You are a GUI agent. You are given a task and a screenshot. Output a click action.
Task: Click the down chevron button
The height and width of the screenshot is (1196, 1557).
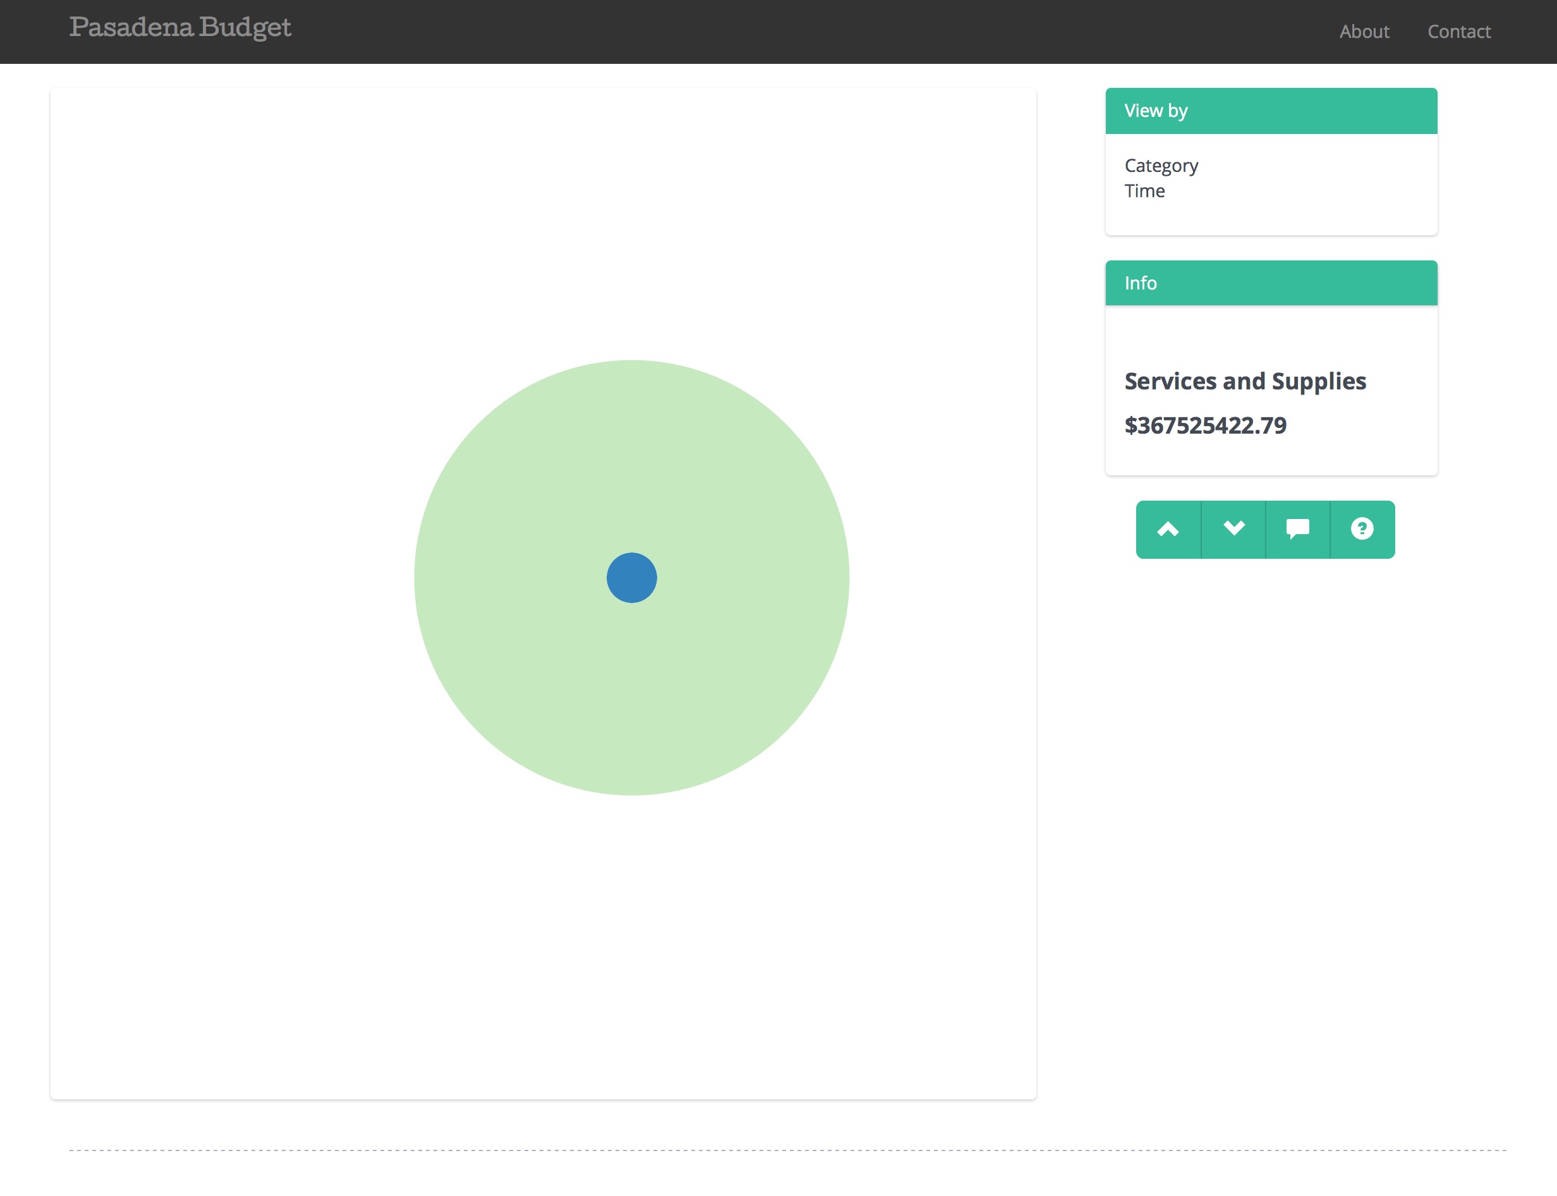tap(1233, 529)
